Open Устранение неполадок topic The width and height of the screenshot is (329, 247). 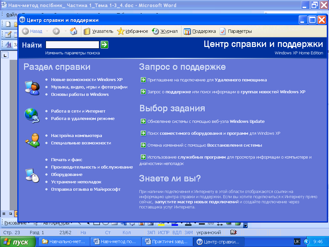click(x=76, y=182)
